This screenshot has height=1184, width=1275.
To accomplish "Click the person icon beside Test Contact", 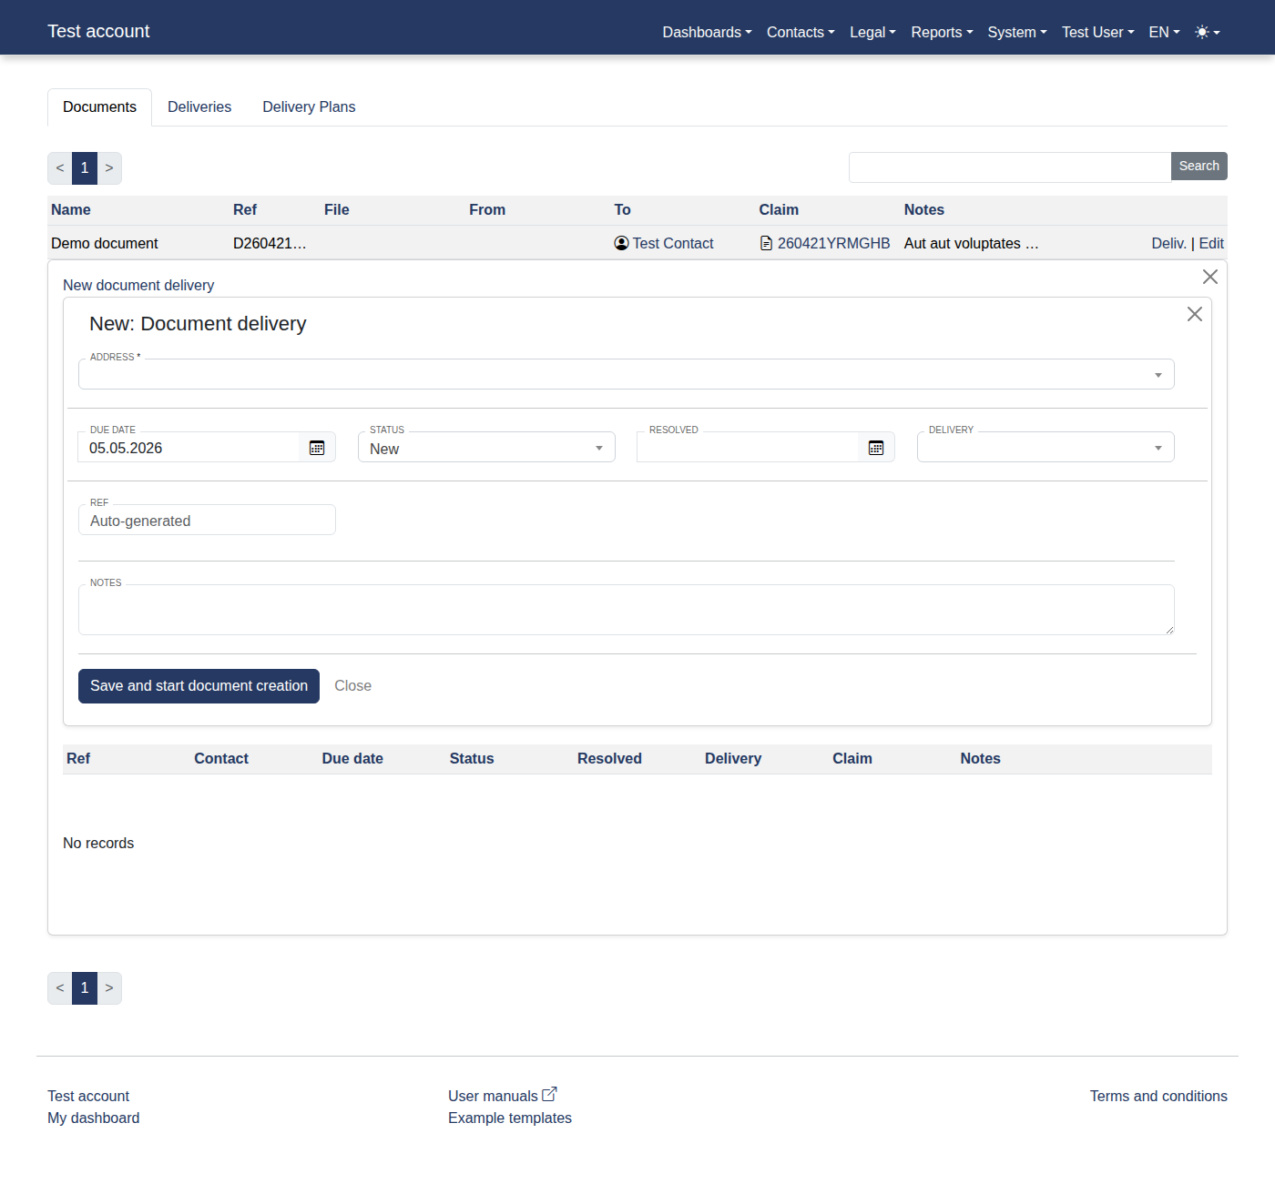I will (621, 243).
